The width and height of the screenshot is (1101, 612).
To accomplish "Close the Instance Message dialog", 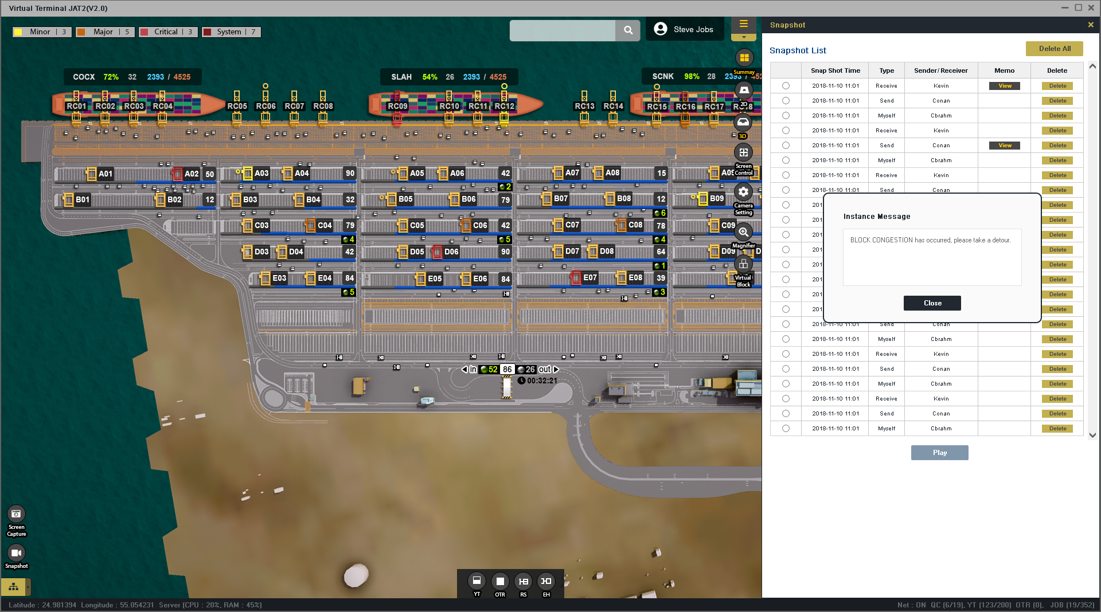I will point(932,303).
